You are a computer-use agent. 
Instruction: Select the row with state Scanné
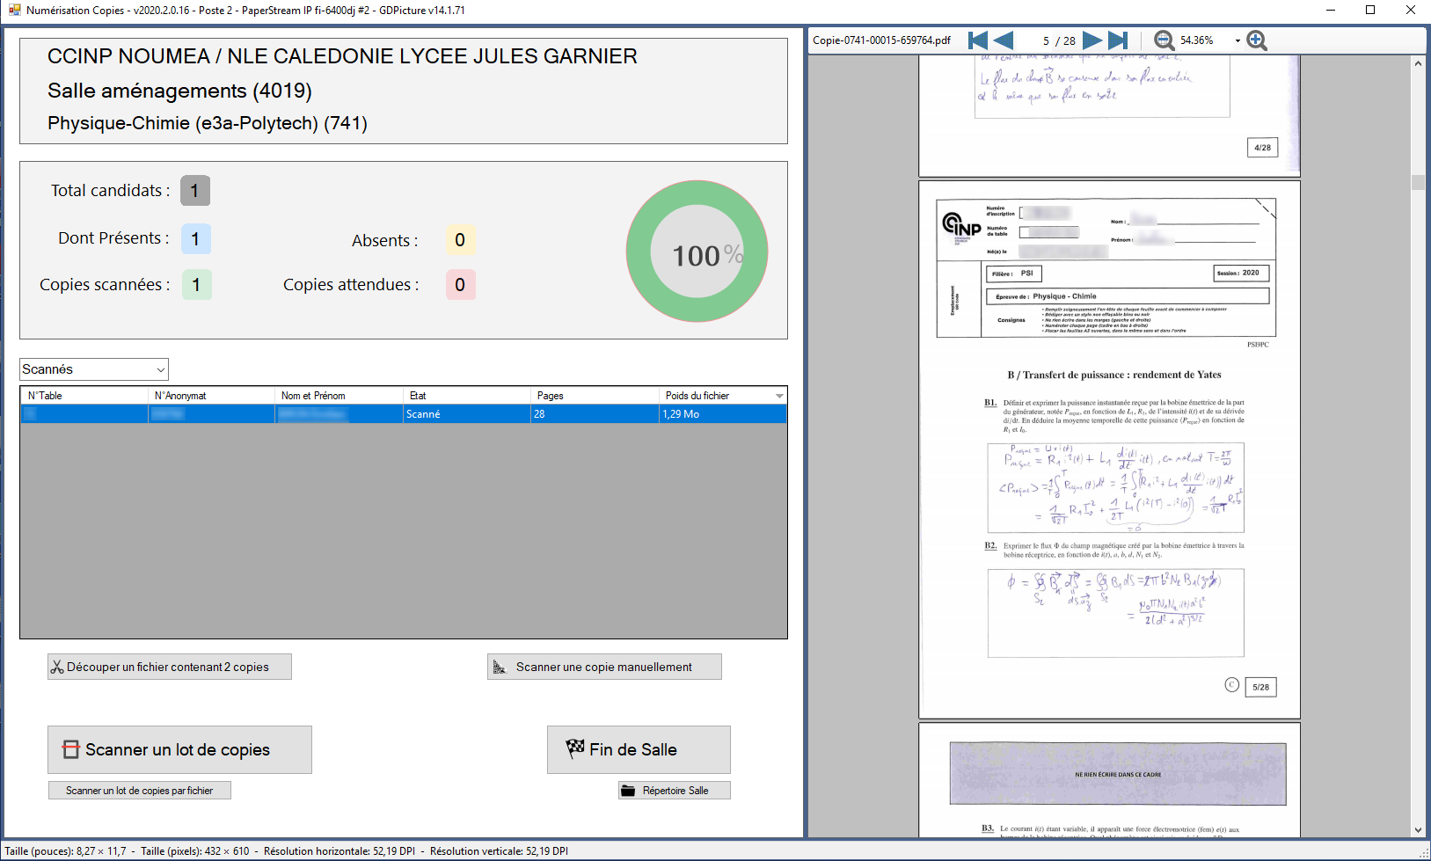[404, 414]
